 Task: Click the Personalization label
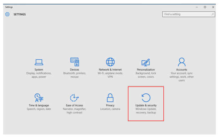(x=146, y=70)
